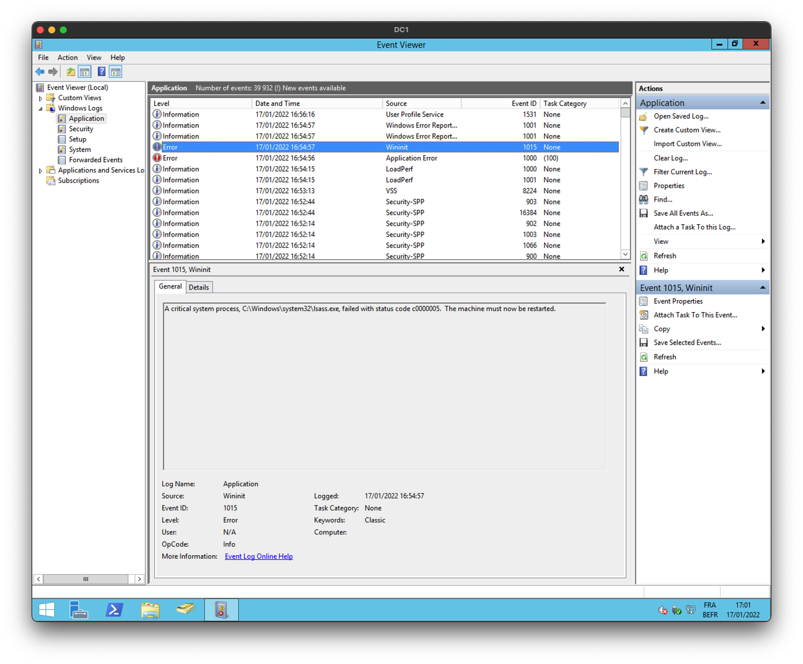Click the event list scroll down arrow
803x664 pixels.
pos(625,254)
